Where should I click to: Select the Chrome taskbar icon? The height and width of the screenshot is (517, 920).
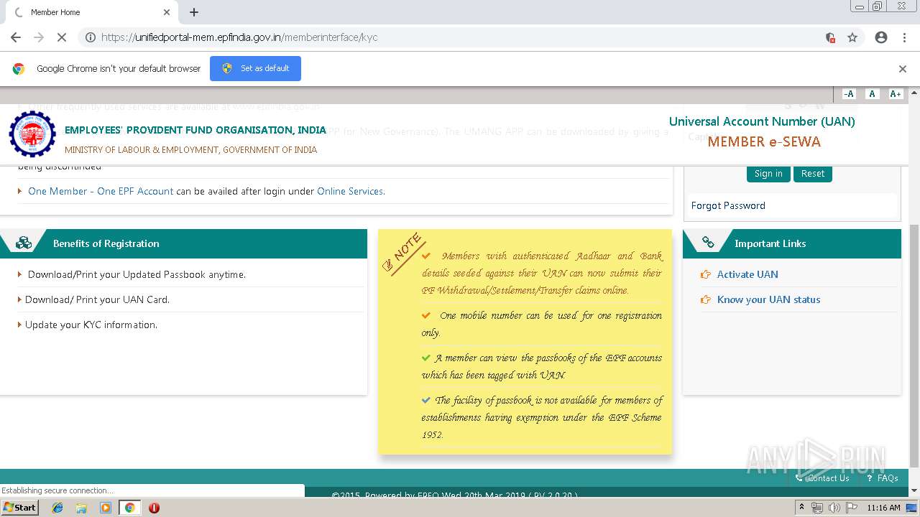[129, 508]
